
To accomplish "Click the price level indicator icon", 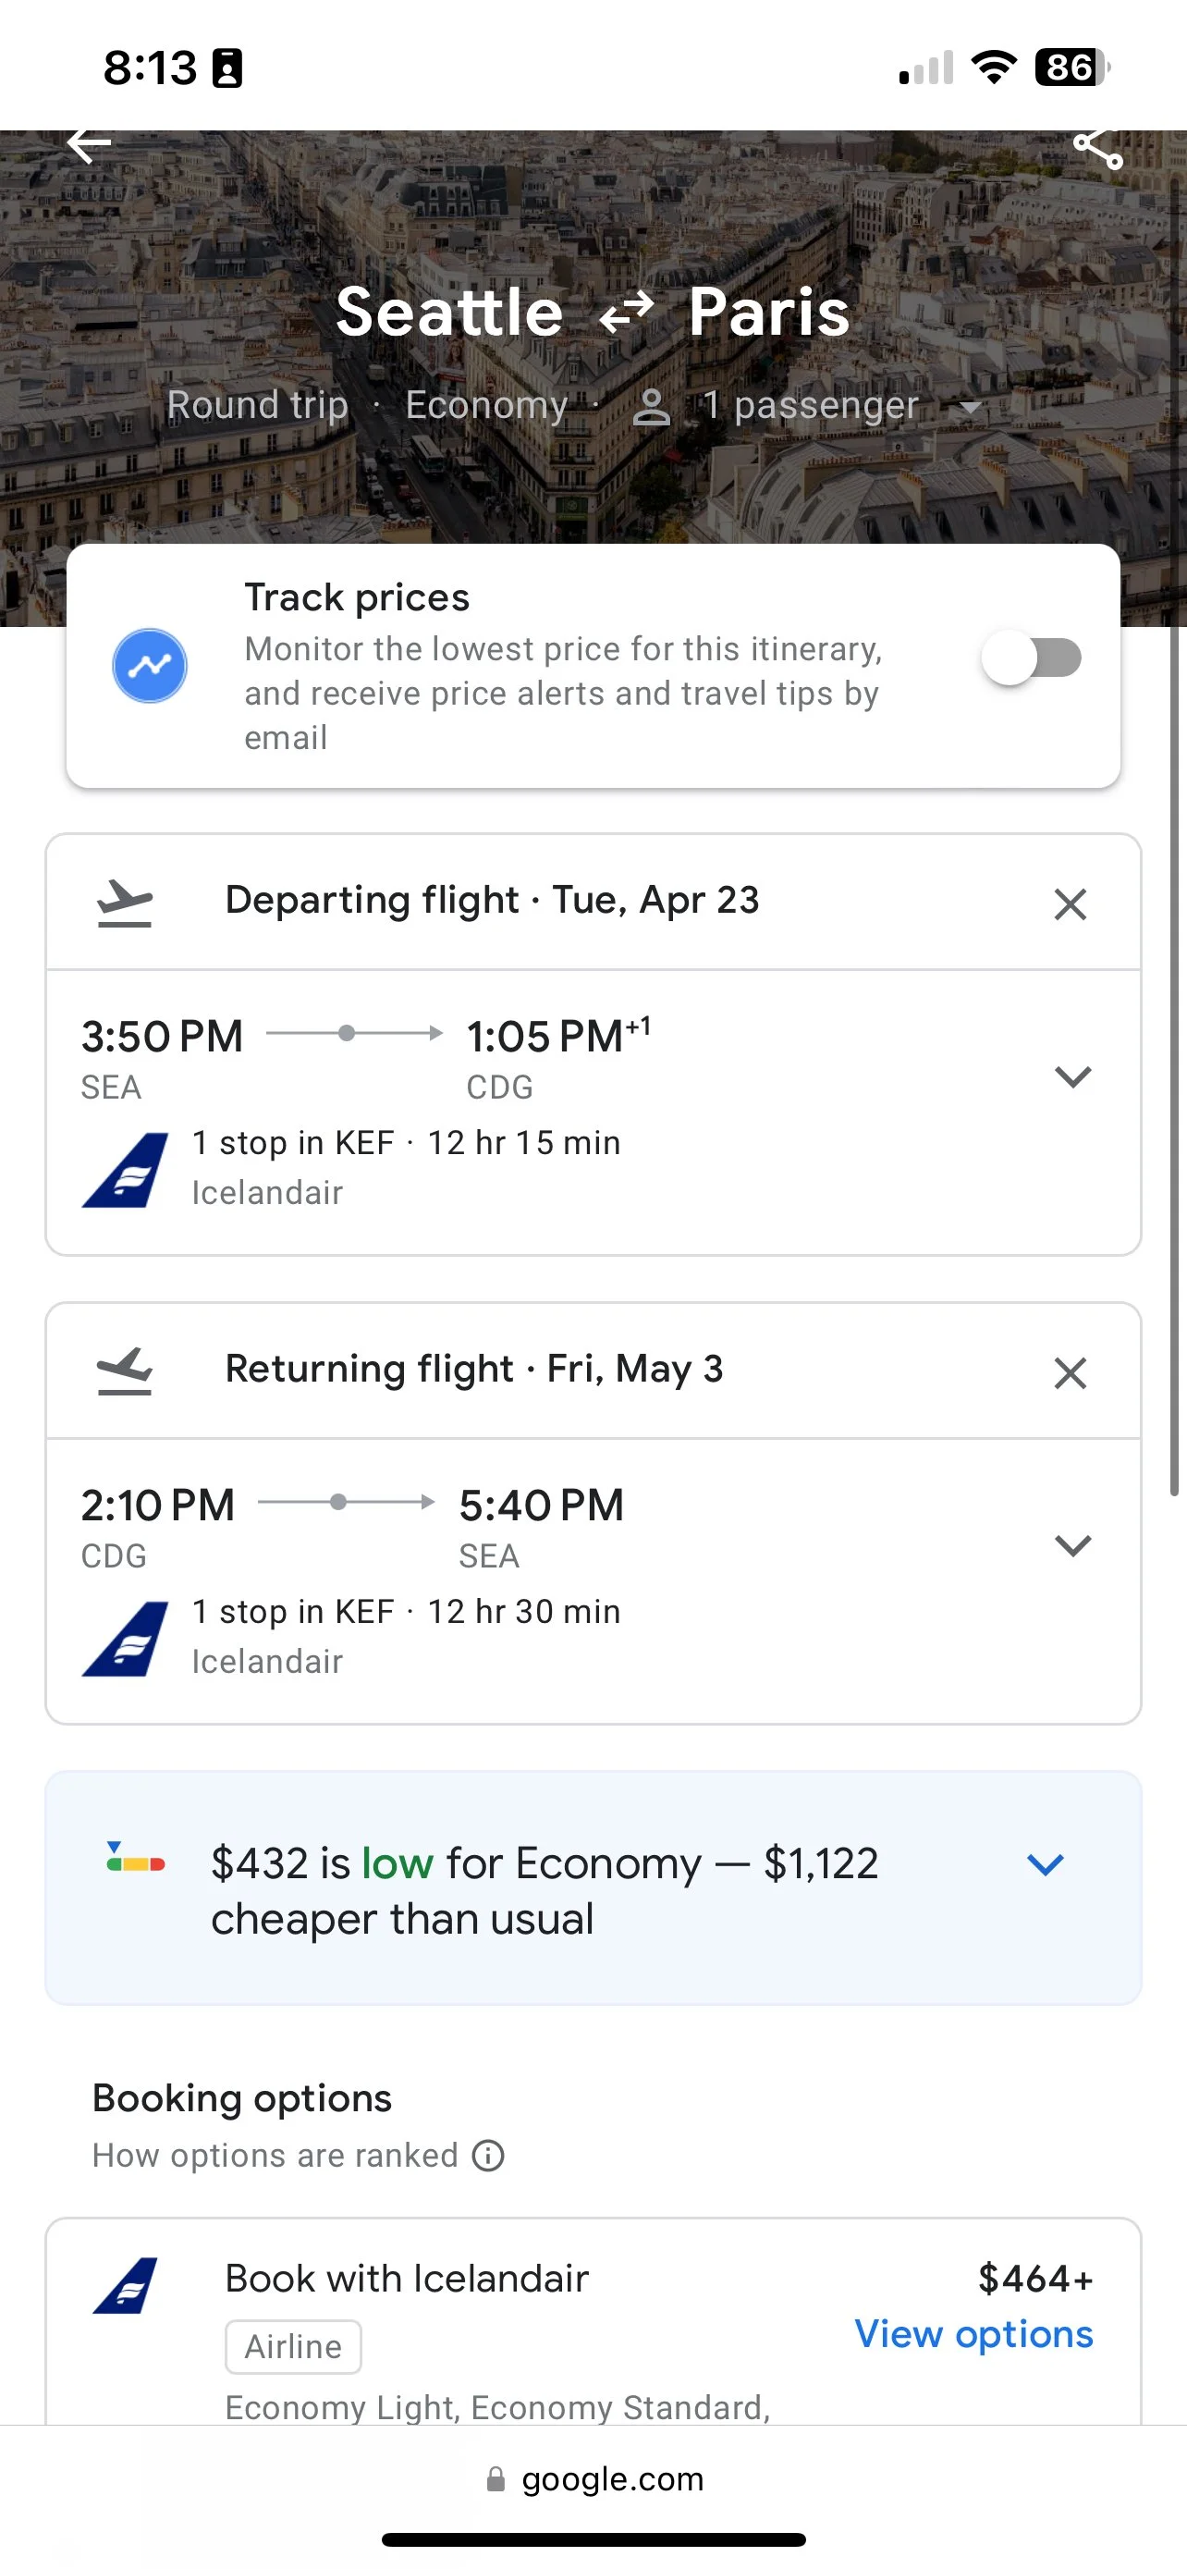I will click(136, 1858).
